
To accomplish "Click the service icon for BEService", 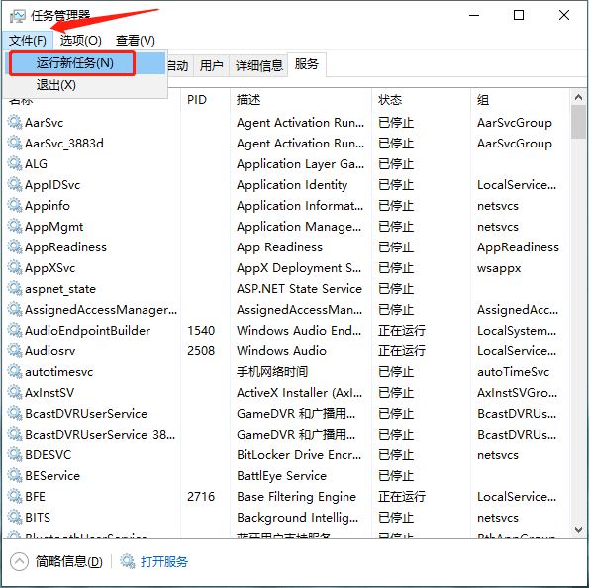I will pyautogui.click(x=15, y=475).
